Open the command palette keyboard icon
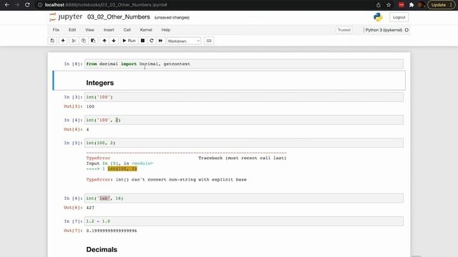This screenshot has width=458, height=257. click(x=209, y=41)
